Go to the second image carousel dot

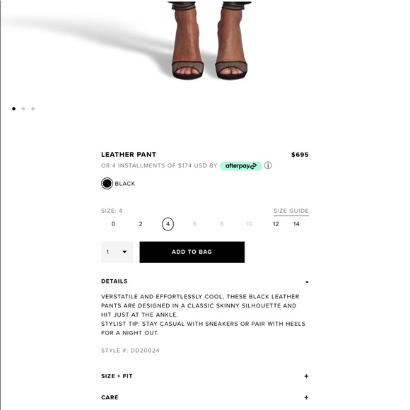click(23, 109)
